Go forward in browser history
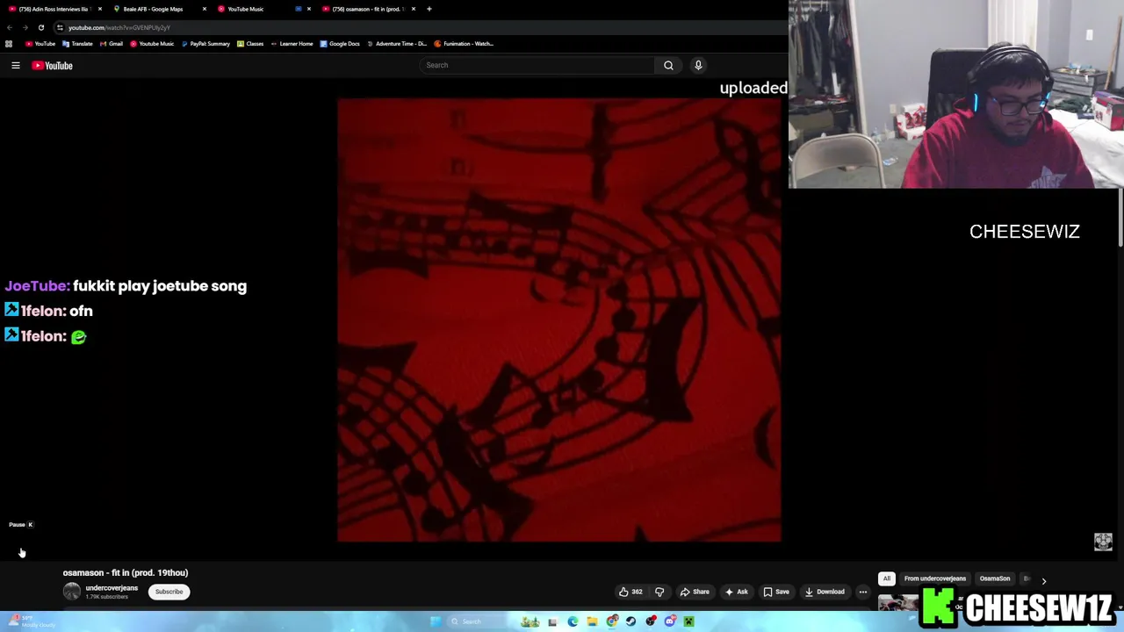Viewport: 1124px width, 632px height. coord(25,27)
